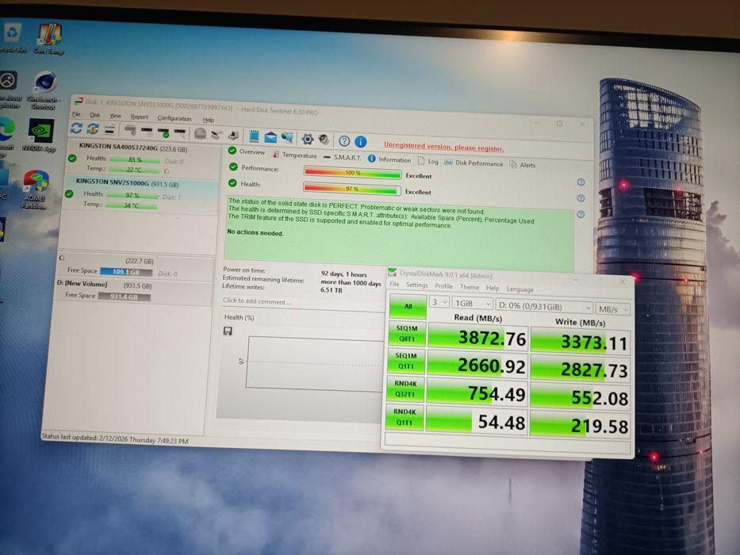
Task: Open Help menu in Hard Disk Sentinel
Action: click(208, 120)
